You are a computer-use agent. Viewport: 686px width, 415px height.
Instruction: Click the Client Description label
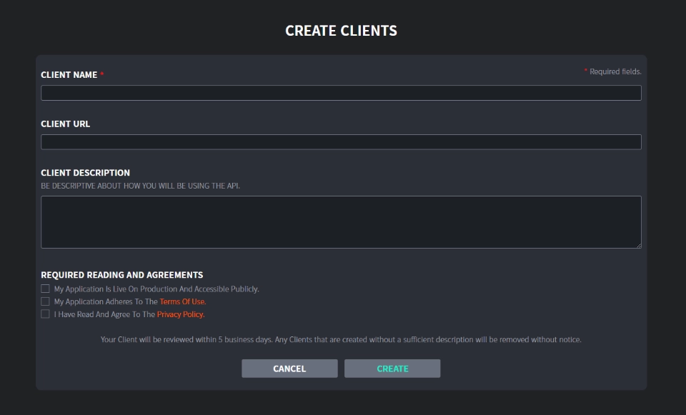click(85, 173)
